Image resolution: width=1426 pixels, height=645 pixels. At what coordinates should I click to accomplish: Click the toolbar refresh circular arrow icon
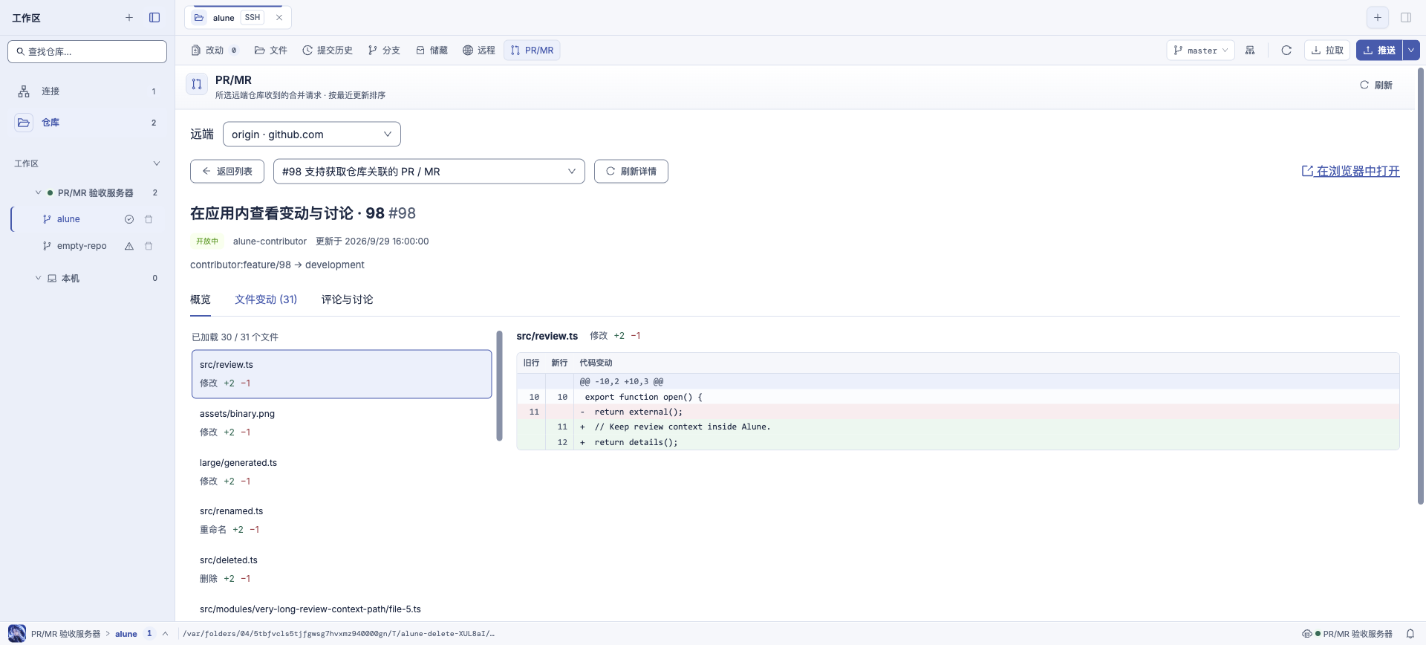1286,51
